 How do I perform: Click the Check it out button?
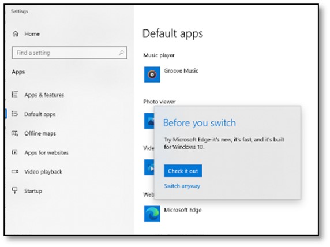[183, 171]
